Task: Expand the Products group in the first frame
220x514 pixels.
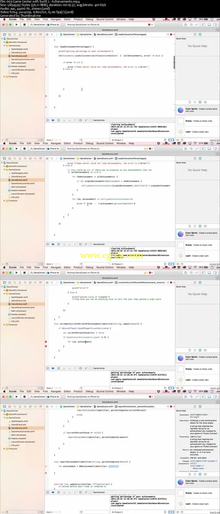Action: click(5, 77)
